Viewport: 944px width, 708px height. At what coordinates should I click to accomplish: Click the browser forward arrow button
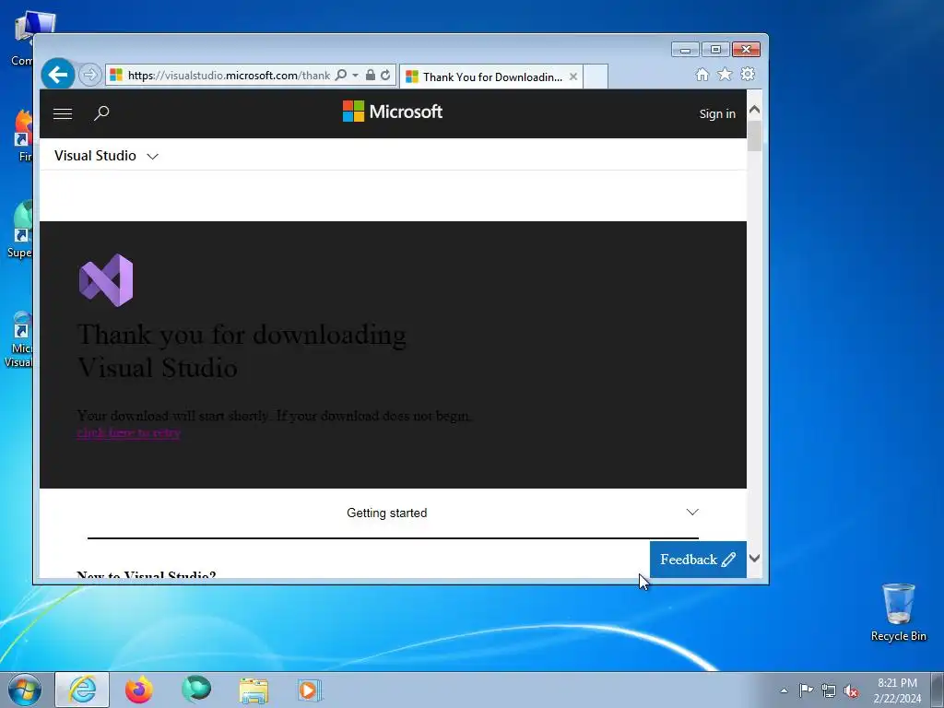(x=90, y=76)
